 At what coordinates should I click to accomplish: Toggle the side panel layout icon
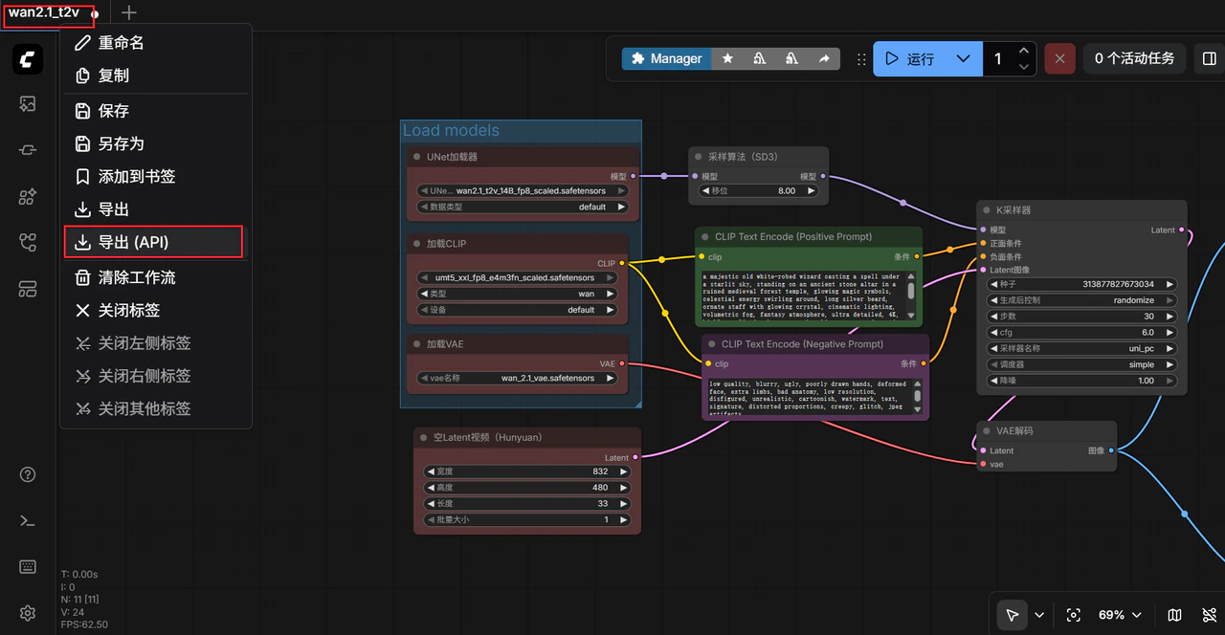pos(1210,58)
